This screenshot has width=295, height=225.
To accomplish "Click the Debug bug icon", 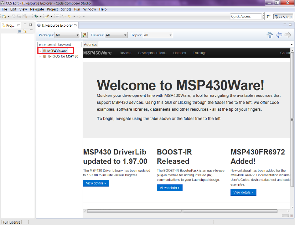I will tap(36, 16).
